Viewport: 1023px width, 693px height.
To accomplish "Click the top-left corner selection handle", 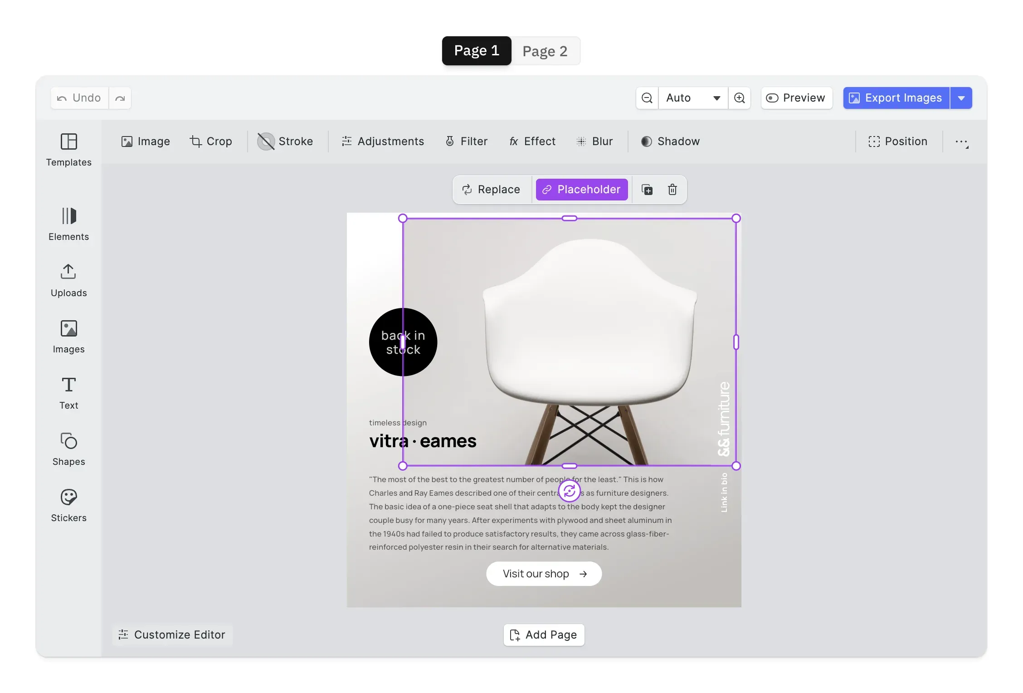I will click(403, 218).
